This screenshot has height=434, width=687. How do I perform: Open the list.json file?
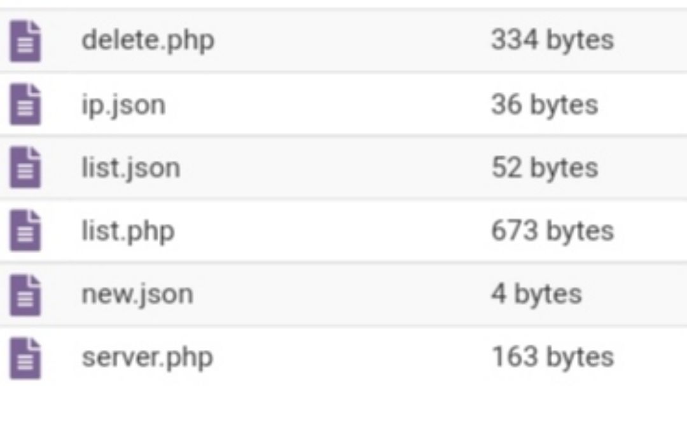131,168
